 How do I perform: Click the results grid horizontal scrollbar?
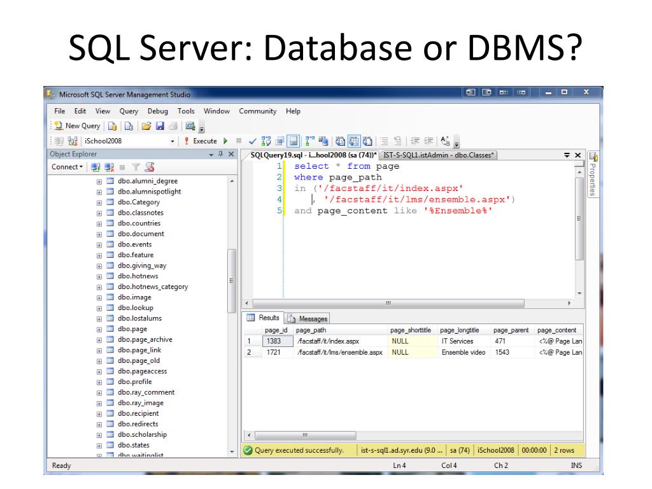pyautogui.click(x=306, y=436)
